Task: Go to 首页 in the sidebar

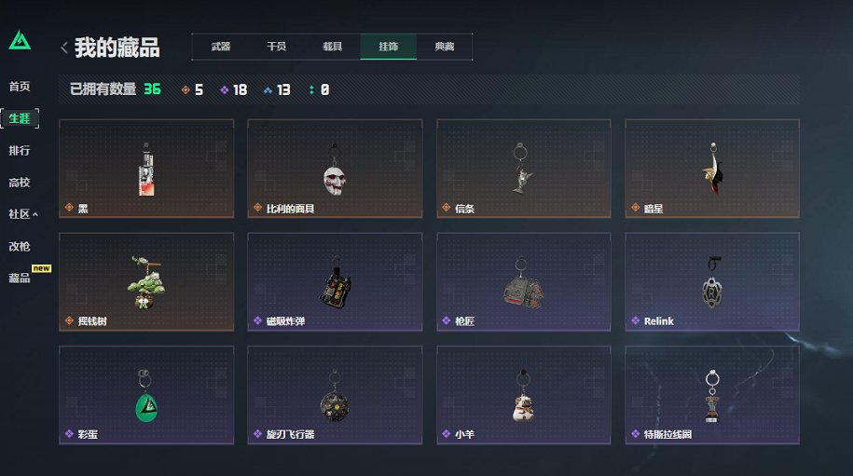Action: pyautogui.click(x=20, y=87)
